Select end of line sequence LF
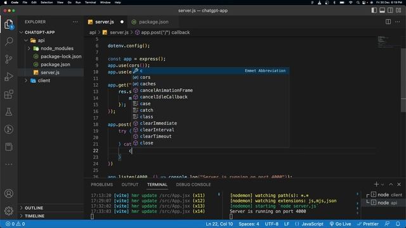Screen dimensions: 406x228 [287, 224]
